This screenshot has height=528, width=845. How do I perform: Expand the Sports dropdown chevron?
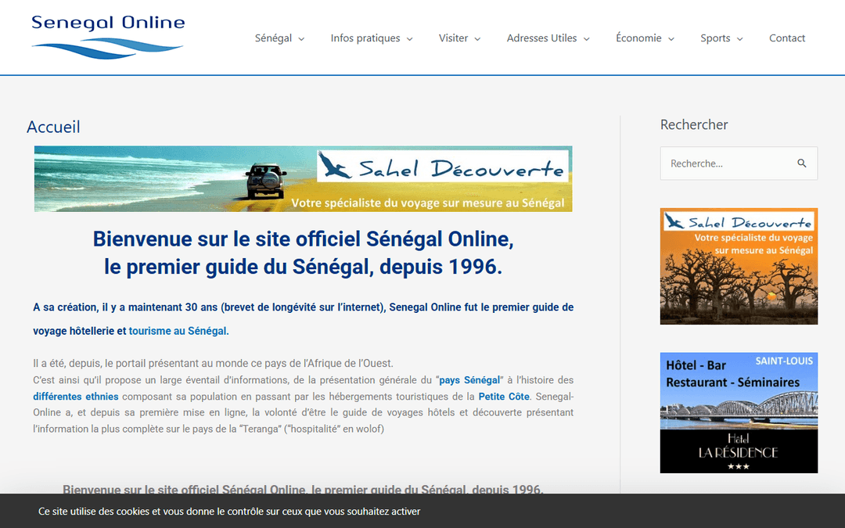click(740, 39)
